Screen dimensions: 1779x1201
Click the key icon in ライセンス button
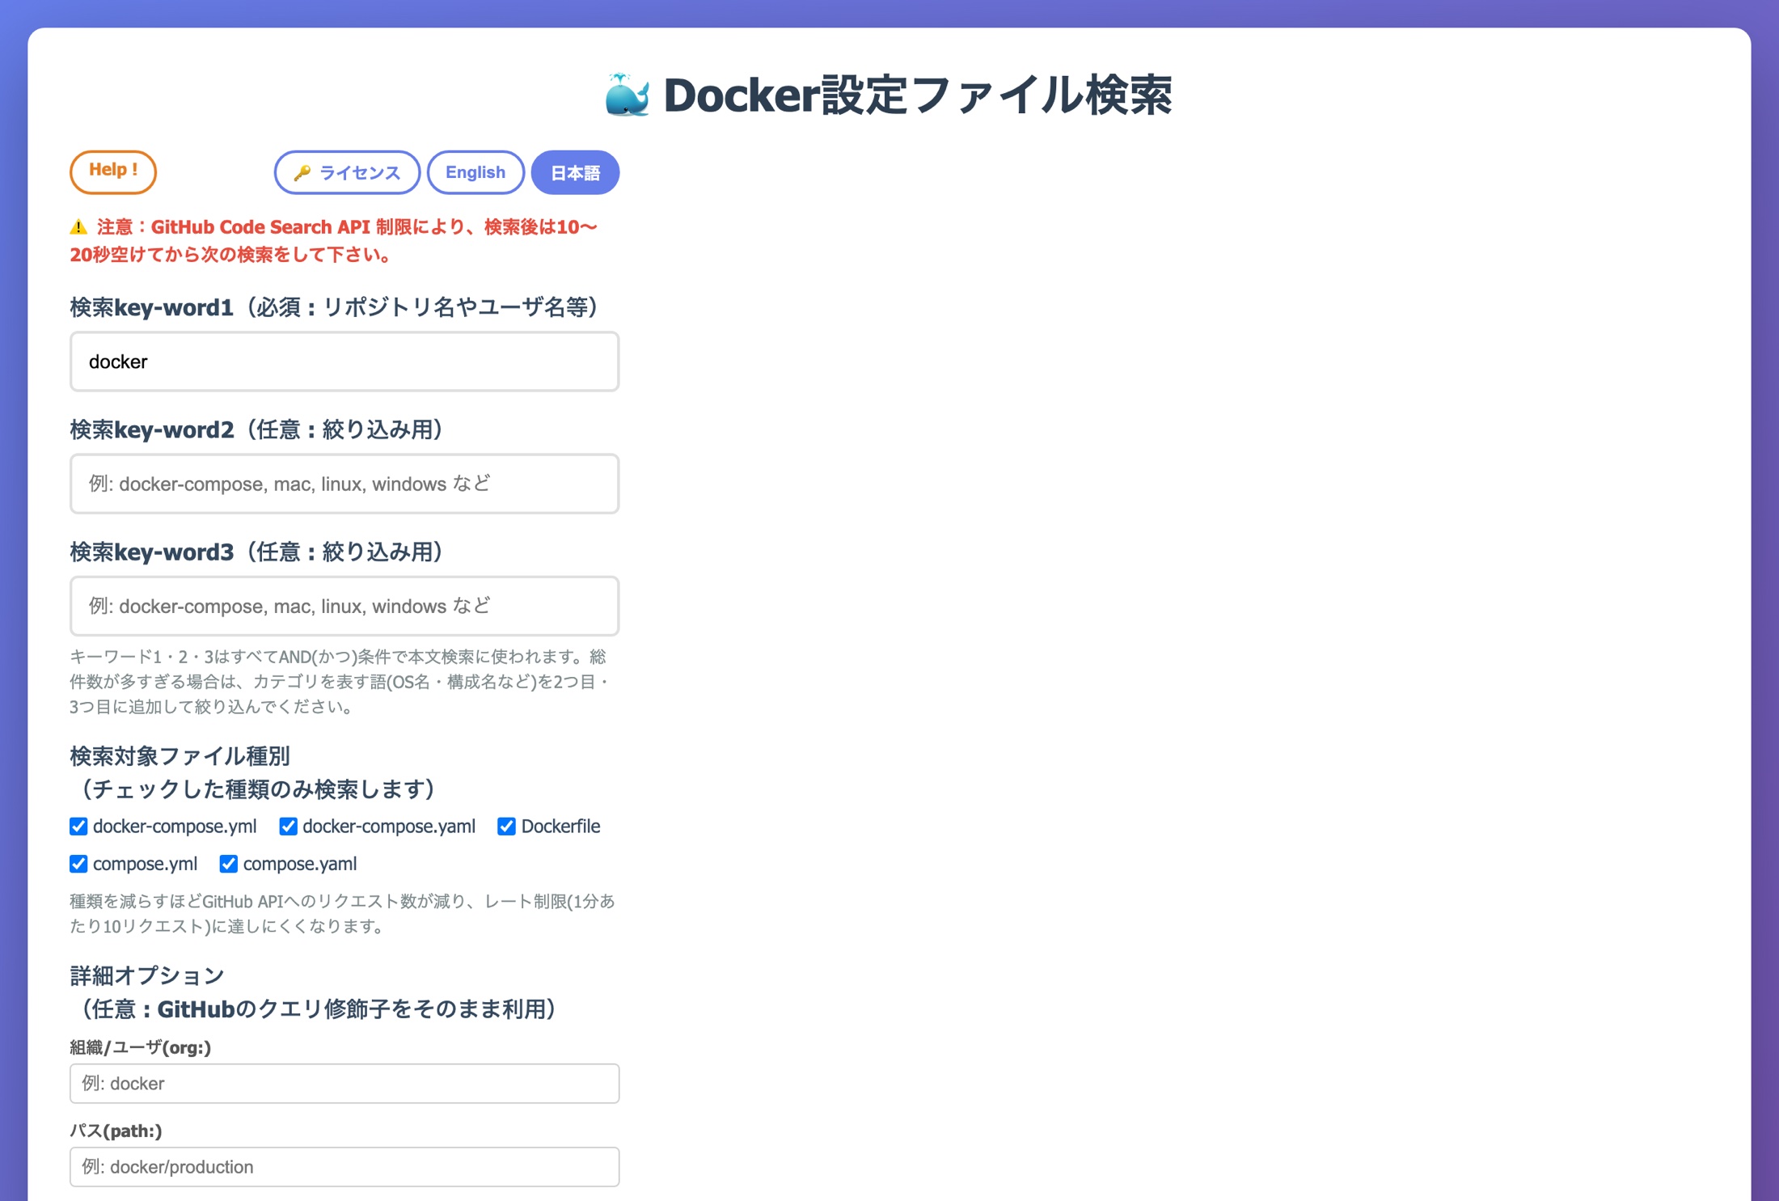pyautogui.click(x=302, y=172)
